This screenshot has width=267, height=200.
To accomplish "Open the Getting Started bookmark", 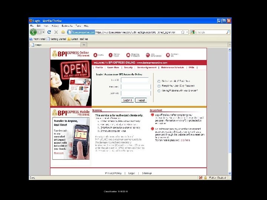I will 56,39.
